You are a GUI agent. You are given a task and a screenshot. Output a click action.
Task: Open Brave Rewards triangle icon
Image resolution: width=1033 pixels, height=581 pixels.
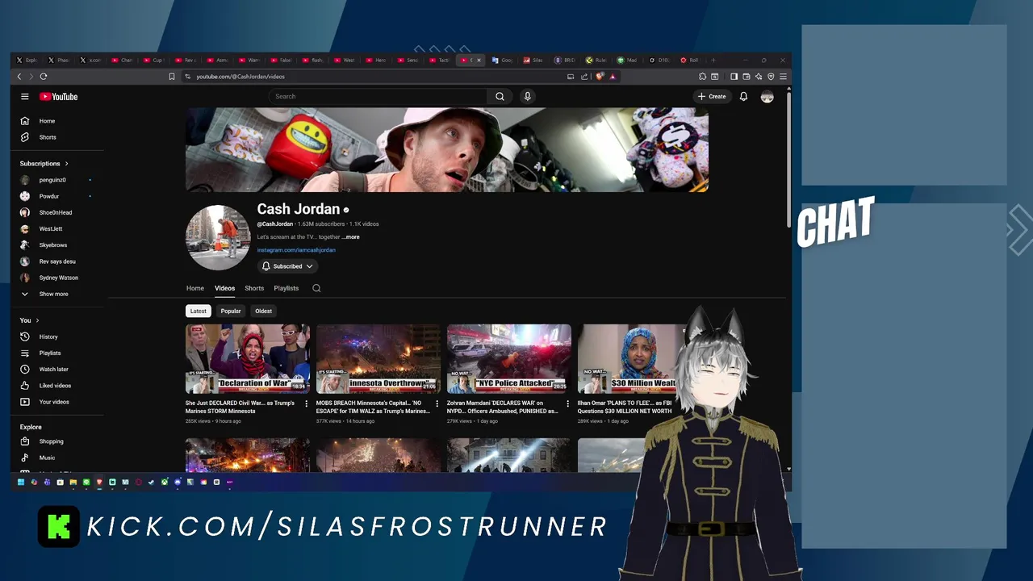[x=613, y=77]
